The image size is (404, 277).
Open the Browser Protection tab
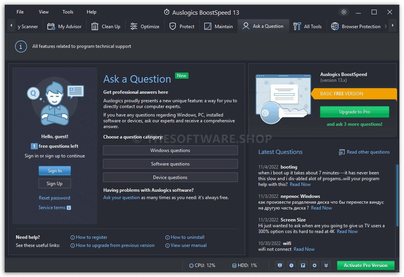click(x=356, y=26)
